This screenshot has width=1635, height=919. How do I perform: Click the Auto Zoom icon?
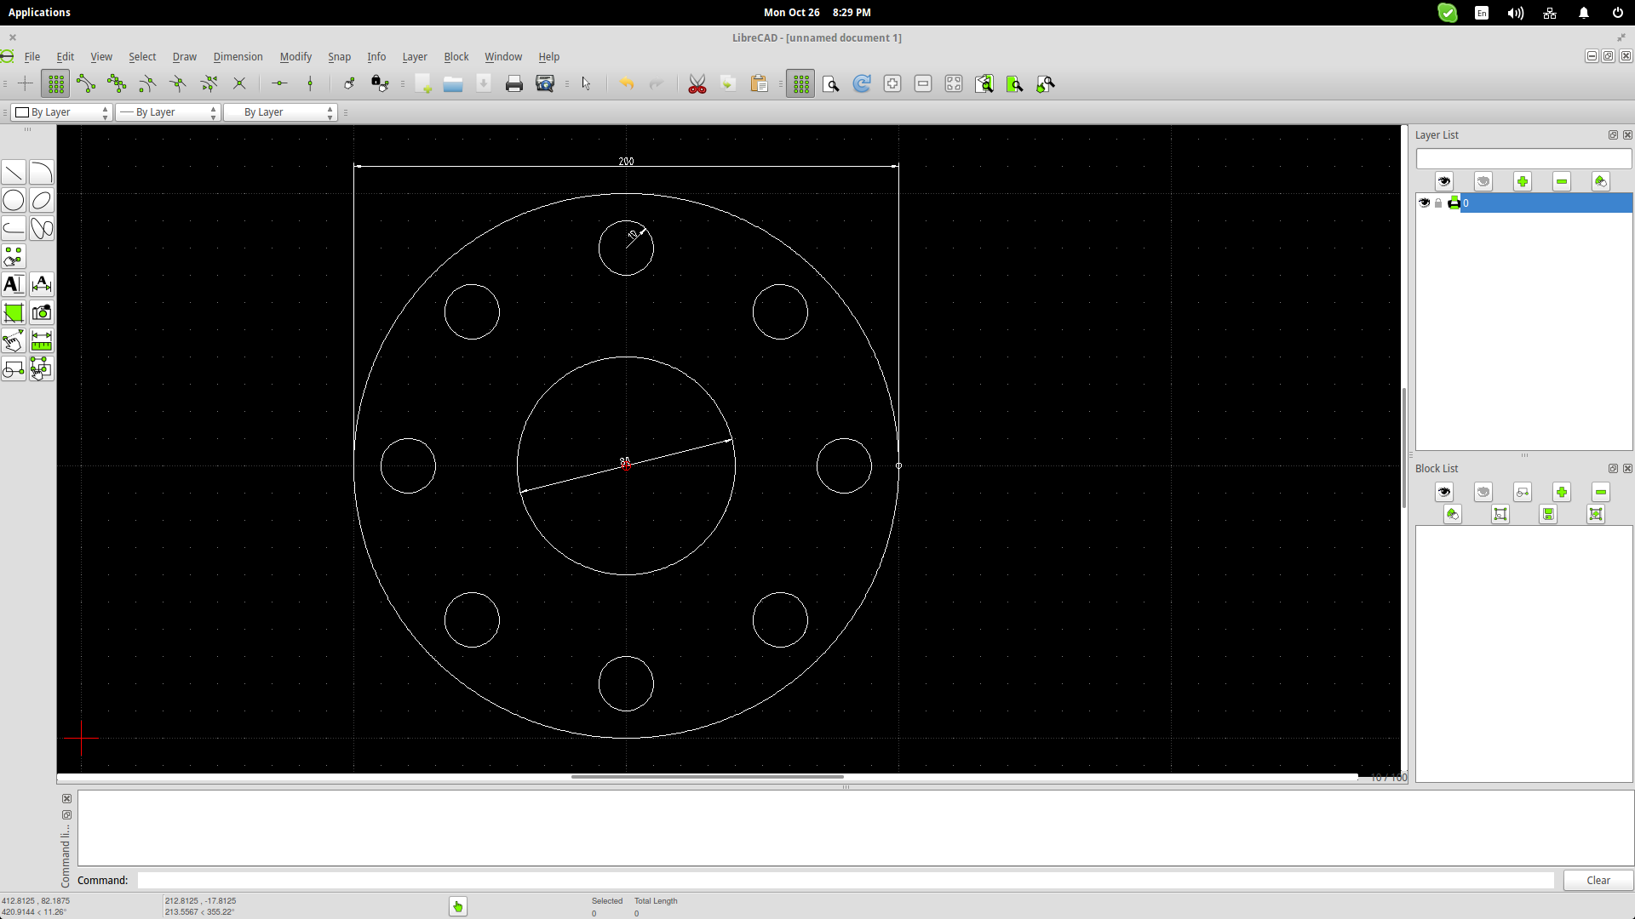coord(954,84)
